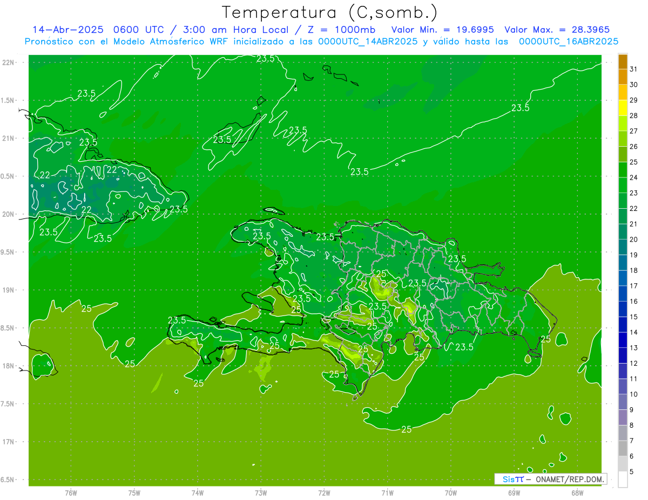Click the 'Valor Max. = 28.3965' readout
This screenshot has width=648, height=500.
point(557,30)
